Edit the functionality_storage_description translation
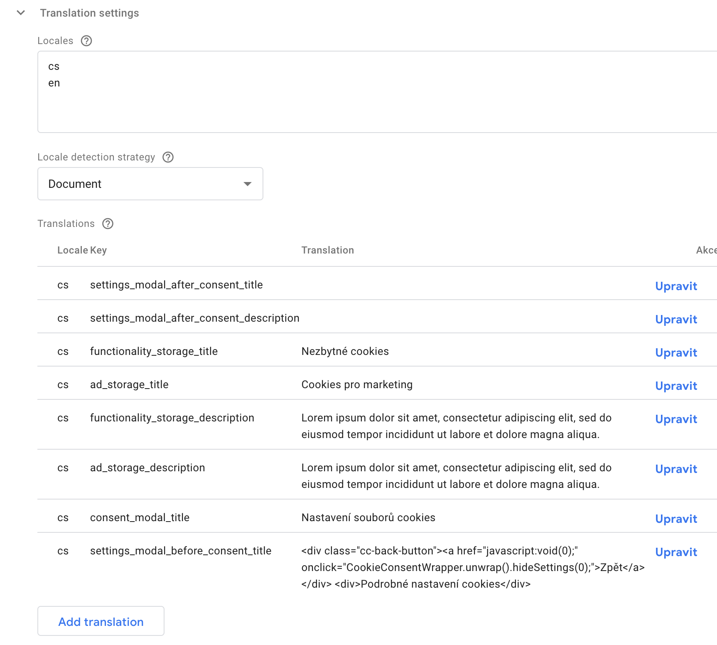717x645 pixels. (x=675, y=419)
